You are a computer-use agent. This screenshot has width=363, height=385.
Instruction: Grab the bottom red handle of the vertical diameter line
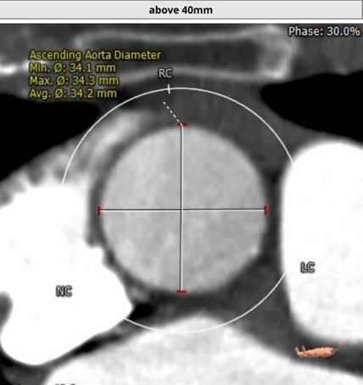click(x=181, y=292)
